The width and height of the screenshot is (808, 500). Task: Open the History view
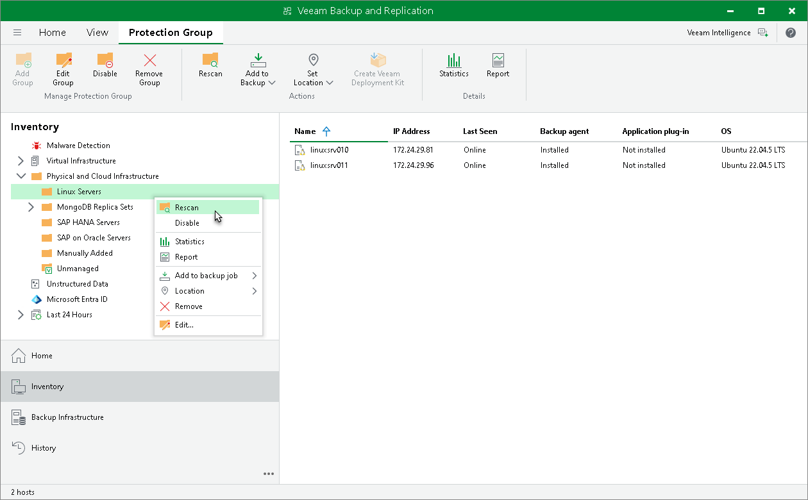140,448
